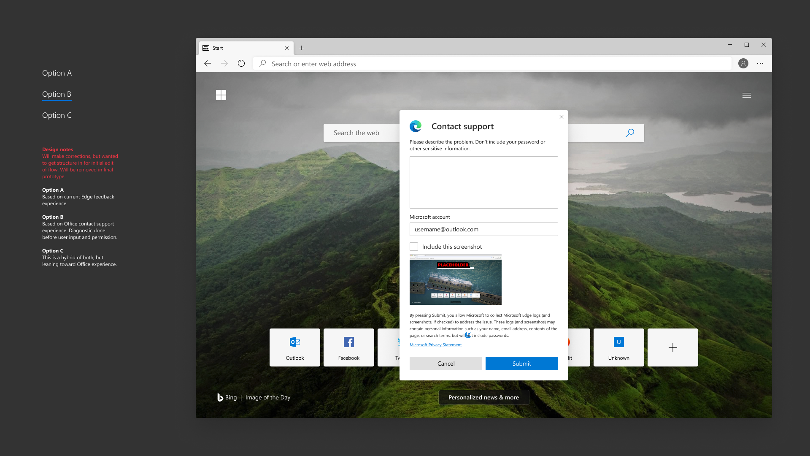Switch to Option A prototype

point(57,73)
